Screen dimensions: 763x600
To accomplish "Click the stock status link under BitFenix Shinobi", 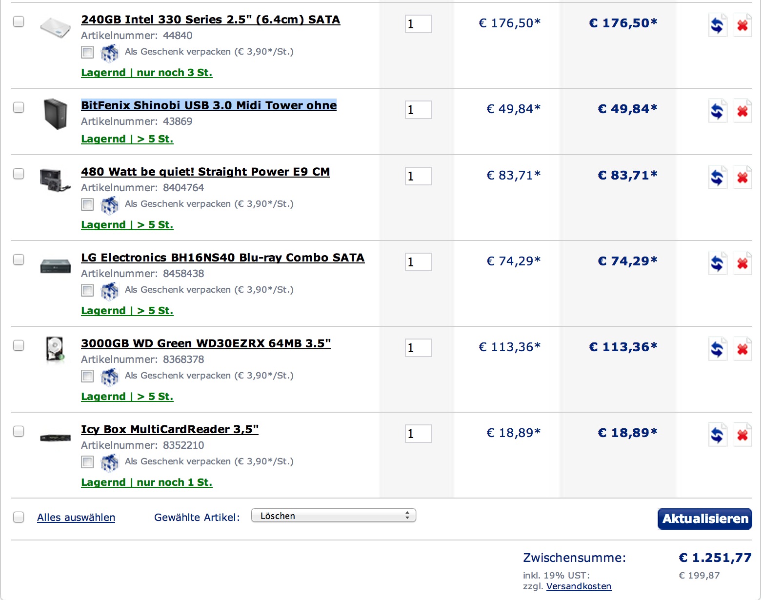I will 127,139.
